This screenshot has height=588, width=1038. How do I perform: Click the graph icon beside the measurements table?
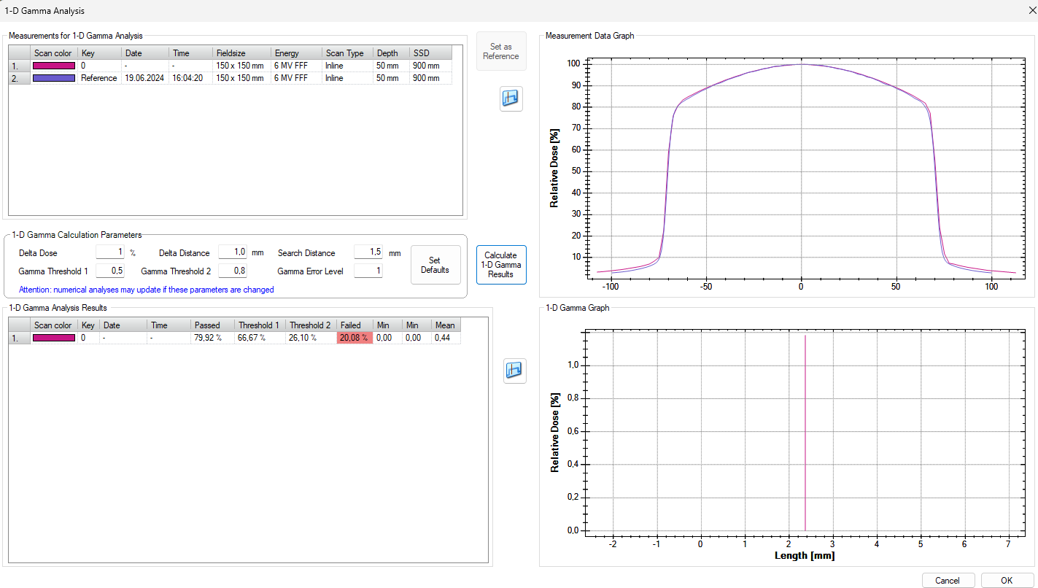click(511, 98)
